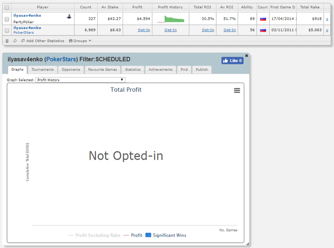The image size is (334, 248).
Task: Click Opt-In link in the Profit column
Action: pos(144,30)
